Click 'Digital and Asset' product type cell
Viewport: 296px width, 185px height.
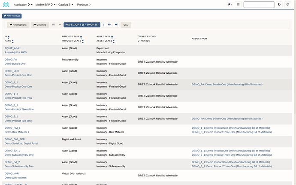[71, 139]
